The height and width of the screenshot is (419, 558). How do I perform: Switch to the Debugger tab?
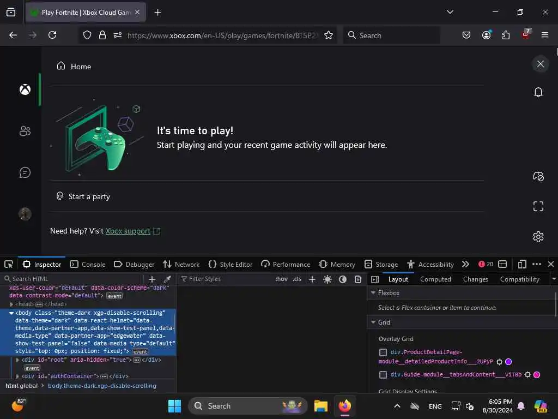[x=134, y=265]
